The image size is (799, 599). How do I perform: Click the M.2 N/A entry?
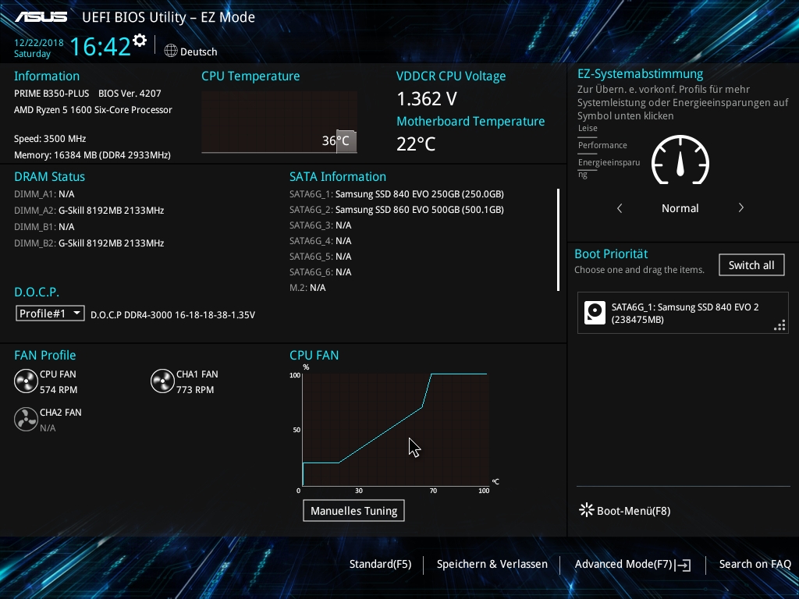307,288
